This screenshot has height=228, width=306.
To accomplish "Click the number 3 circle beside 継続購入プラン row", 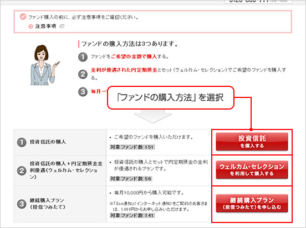I will 22,204.
